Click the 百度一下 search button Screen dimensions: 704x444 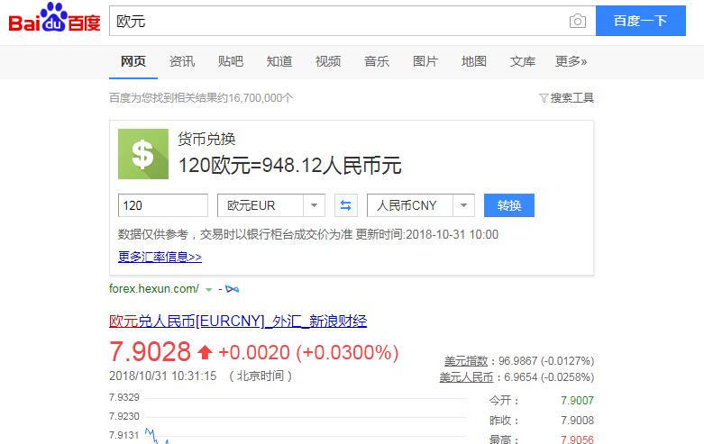[641, 21]
